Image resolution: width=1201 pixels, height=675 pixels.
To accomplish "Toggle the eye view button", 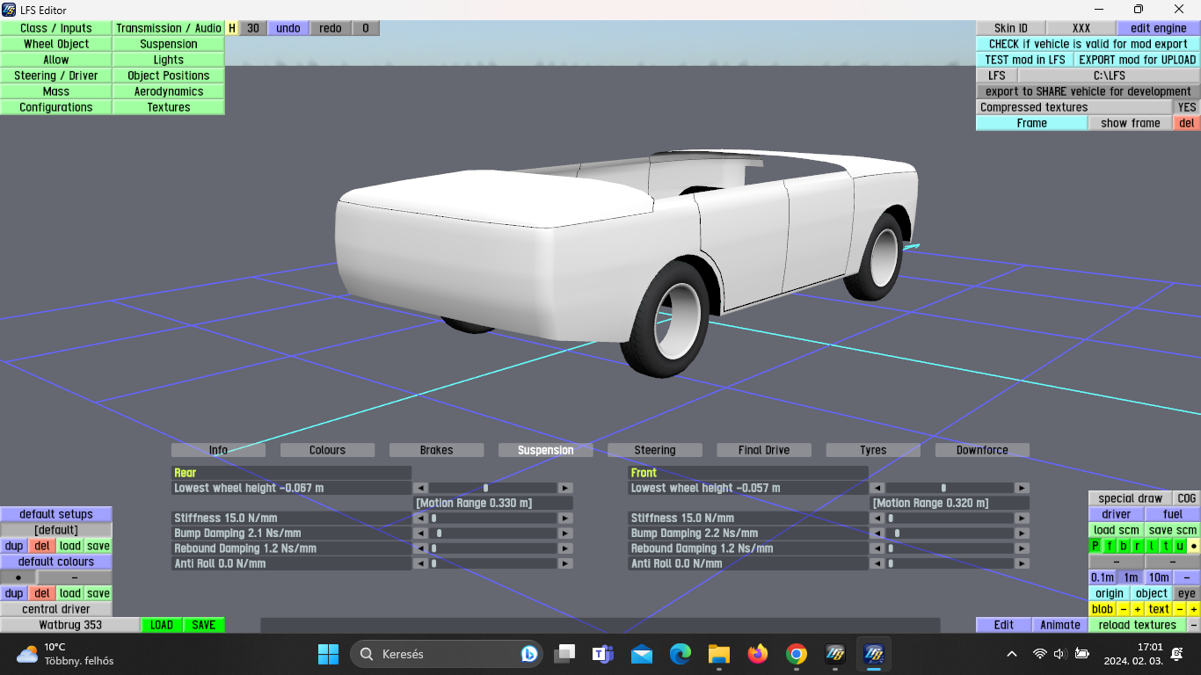I will (x=1187, y=593).
